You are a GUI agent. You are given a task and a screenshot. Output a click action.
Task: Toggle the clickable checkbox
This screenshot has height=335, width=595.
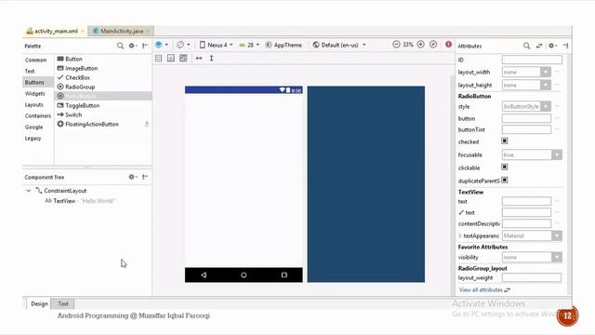(x=504, y=167)
